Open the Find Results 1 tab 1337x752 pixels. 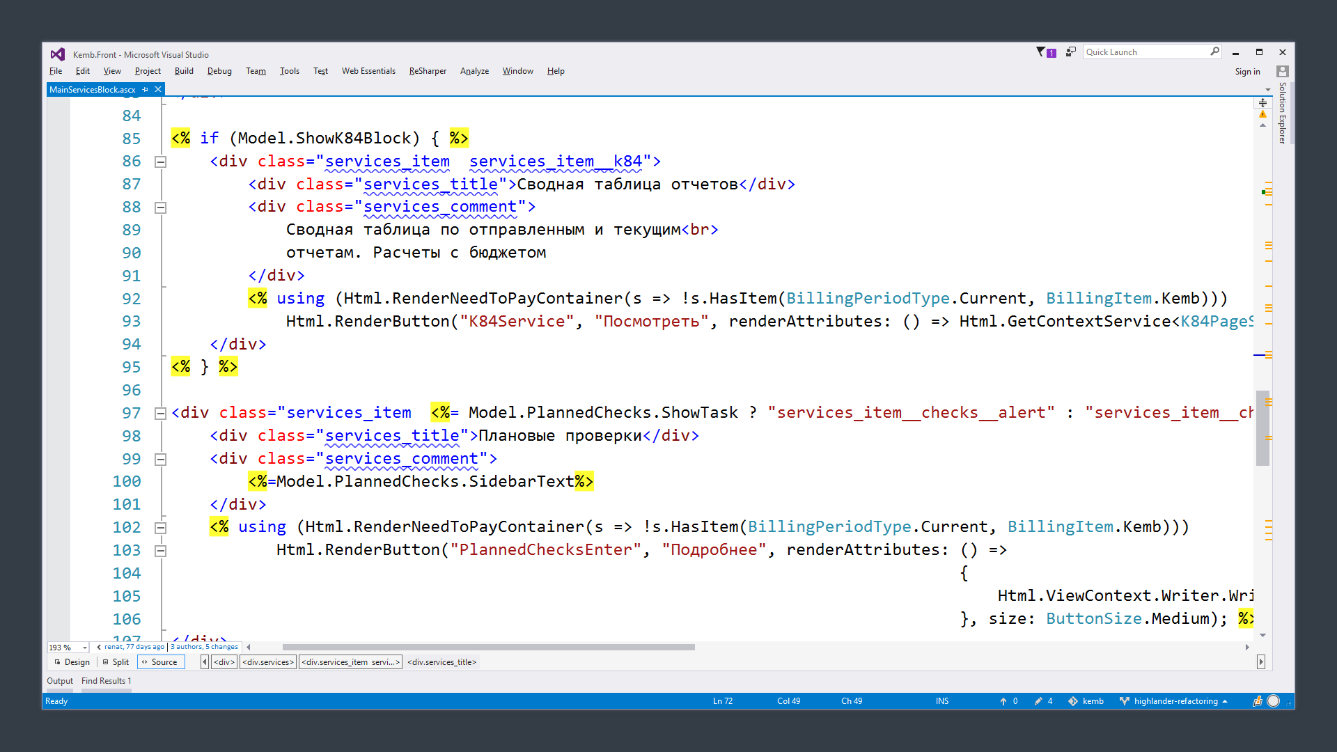pyautogui.click(x=106, y=681)
